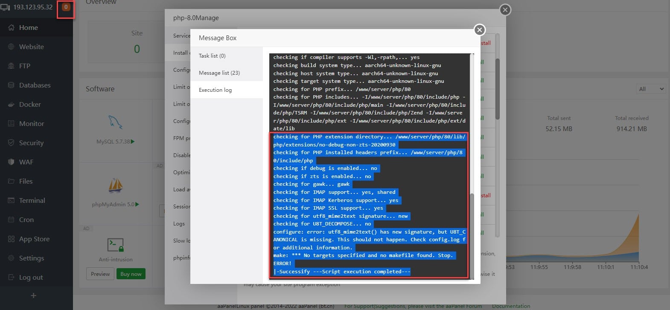Screen dimensions: 670x310
Task: Click the Preview button
Action: point(100,274)
